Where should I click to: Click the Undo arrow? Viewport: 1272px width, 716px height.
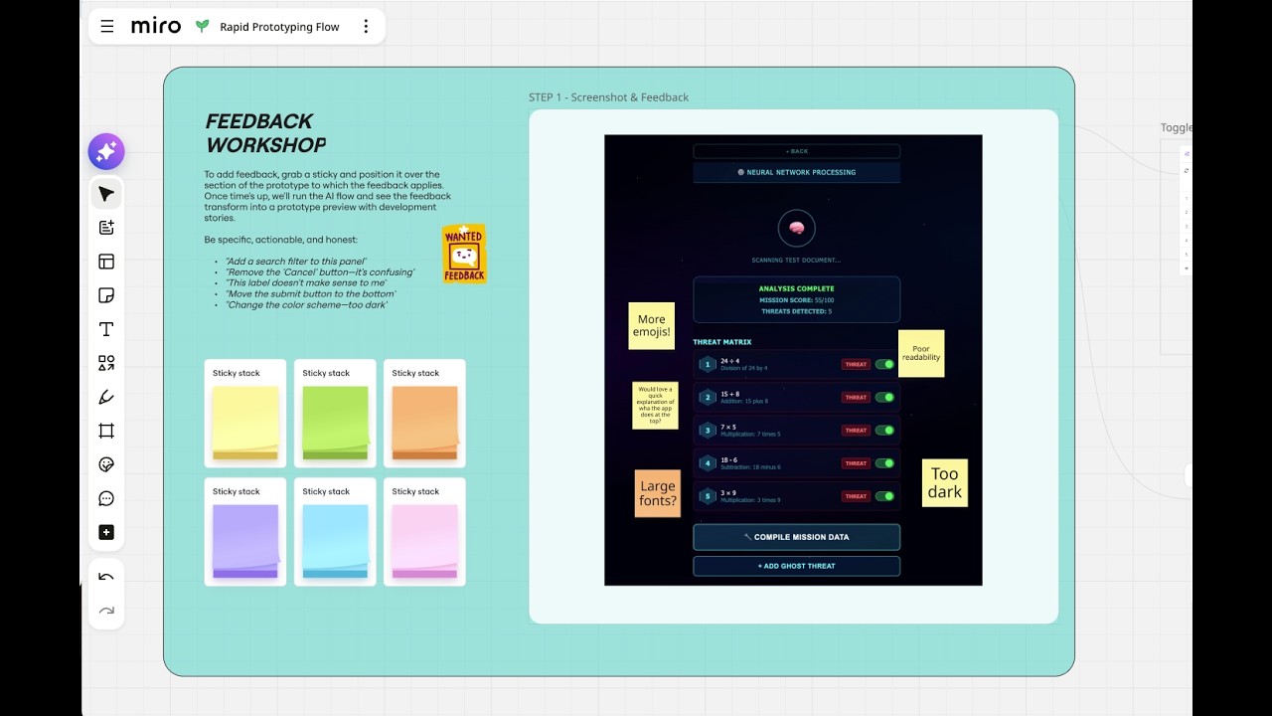tap(106, 577)
